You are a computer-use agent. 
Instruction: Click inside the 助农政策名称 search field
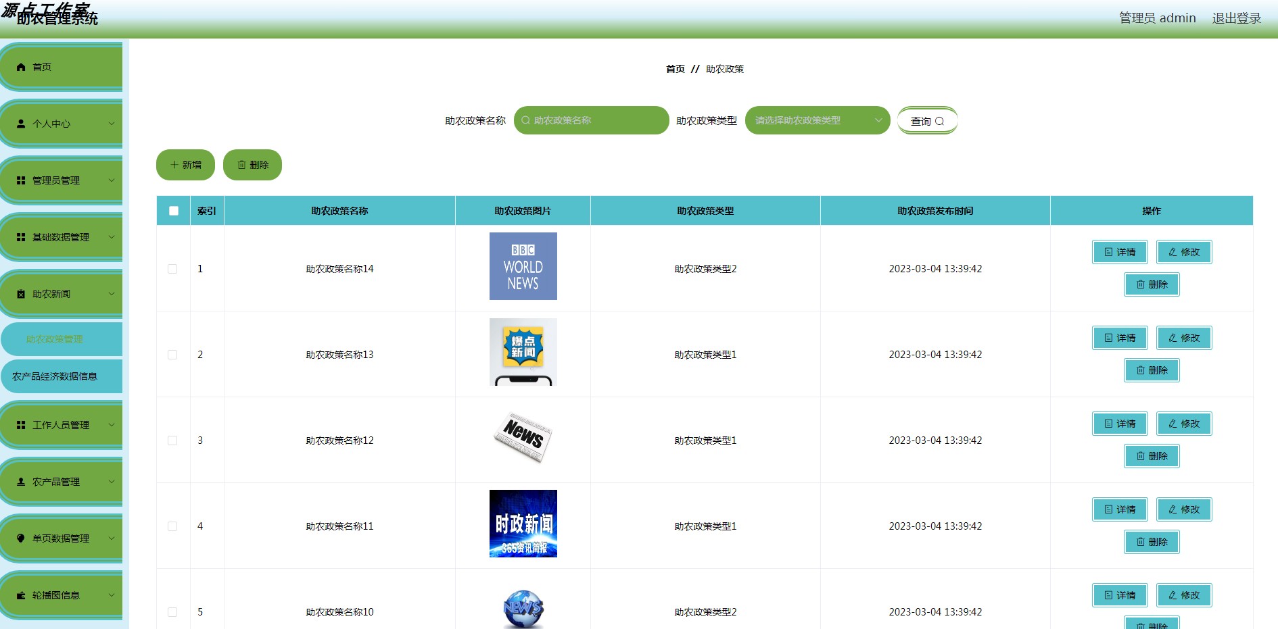point(592,120)
